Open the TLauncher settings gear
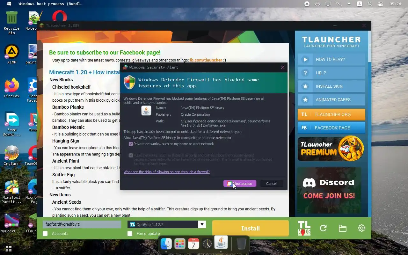Image resolution: width=408 pixels, height=255 pixels. coord(361,228)
